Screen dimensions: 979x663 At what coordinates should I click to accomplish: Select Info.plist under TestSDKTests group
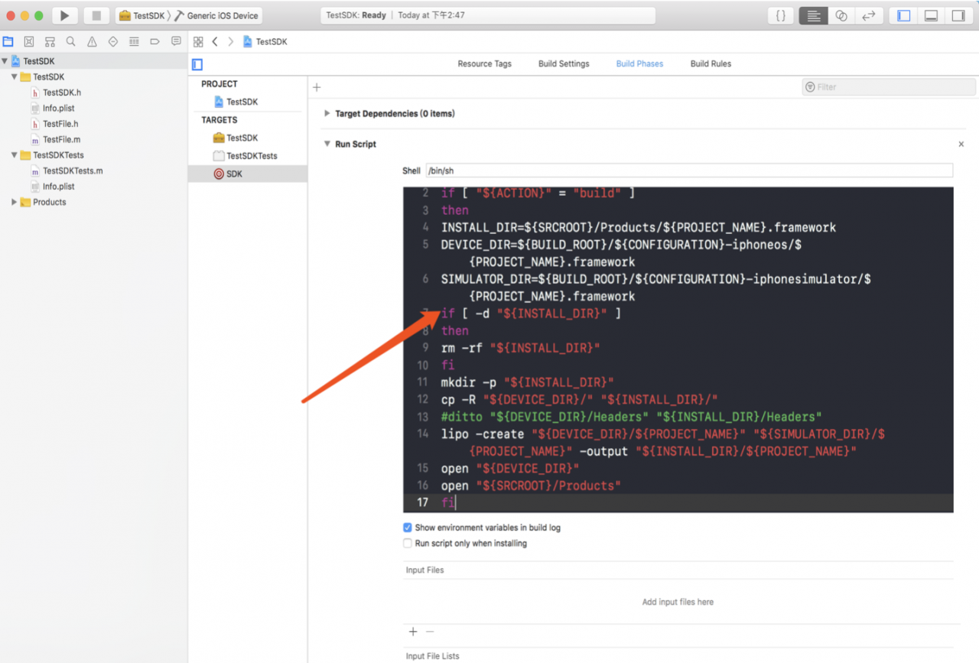point(59,187)
